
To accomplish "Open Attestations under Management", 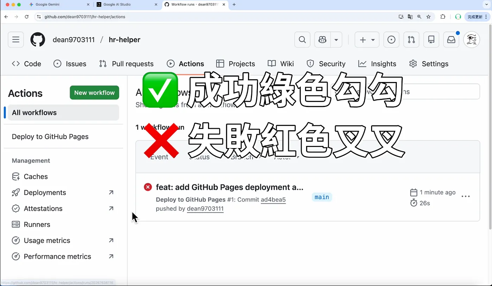I will click(63, 209).
